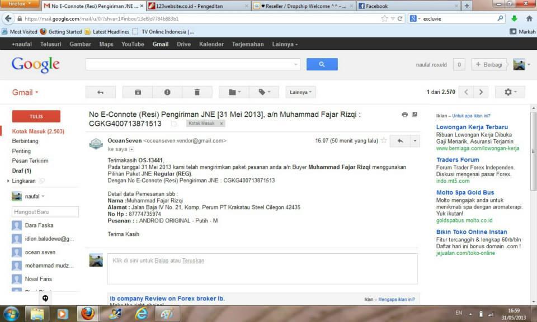Open Gmail settings gear menu
This screenshot has width=537, height=322.
(510, 92)
